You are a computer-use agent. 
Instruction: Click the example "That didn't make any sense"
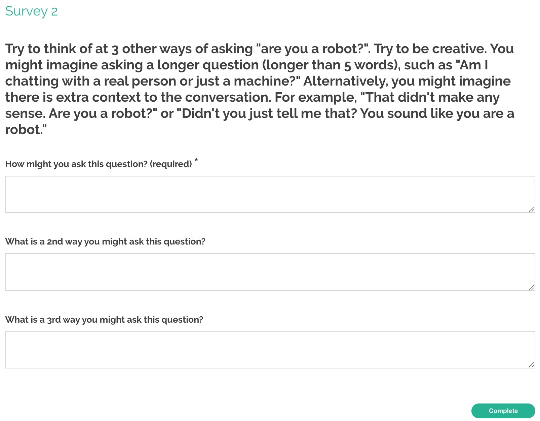coord(430,97)
